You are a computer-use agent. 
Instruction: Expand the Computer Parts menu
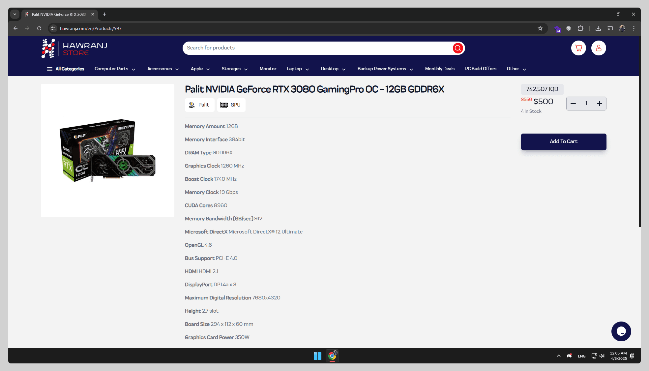click(115, 69)
